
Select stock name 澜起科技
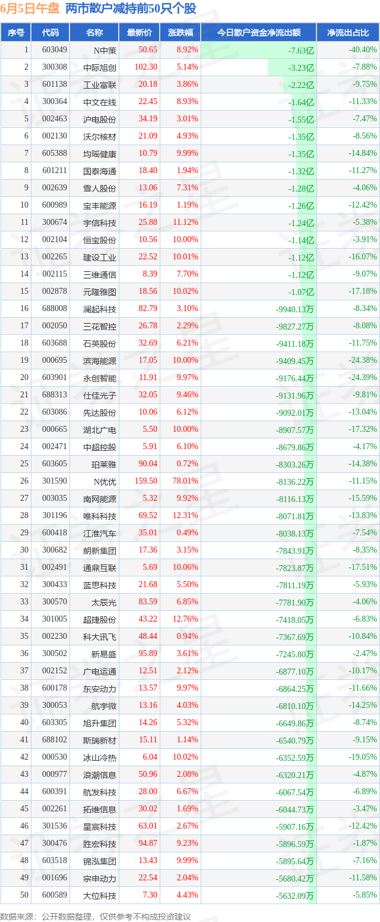(x=100, y=309)
